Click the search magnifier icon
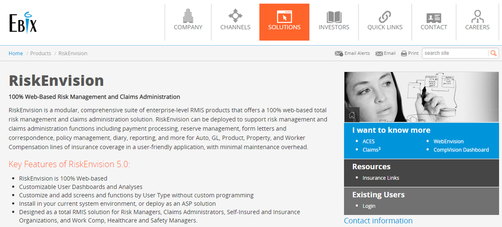This screenshot has height=227, width=502. [x=493, y=53]
